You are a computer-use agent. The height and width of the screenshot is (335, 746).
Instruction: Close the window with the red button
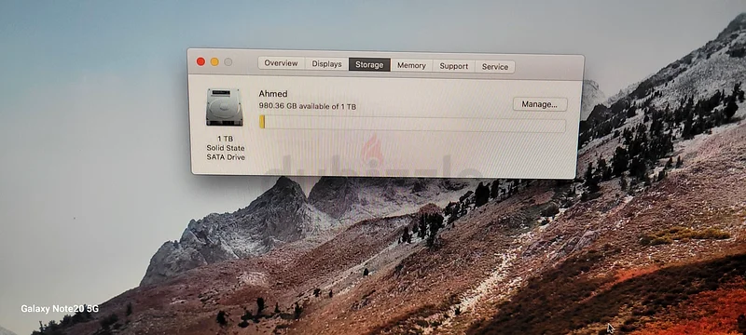(200, 61)
